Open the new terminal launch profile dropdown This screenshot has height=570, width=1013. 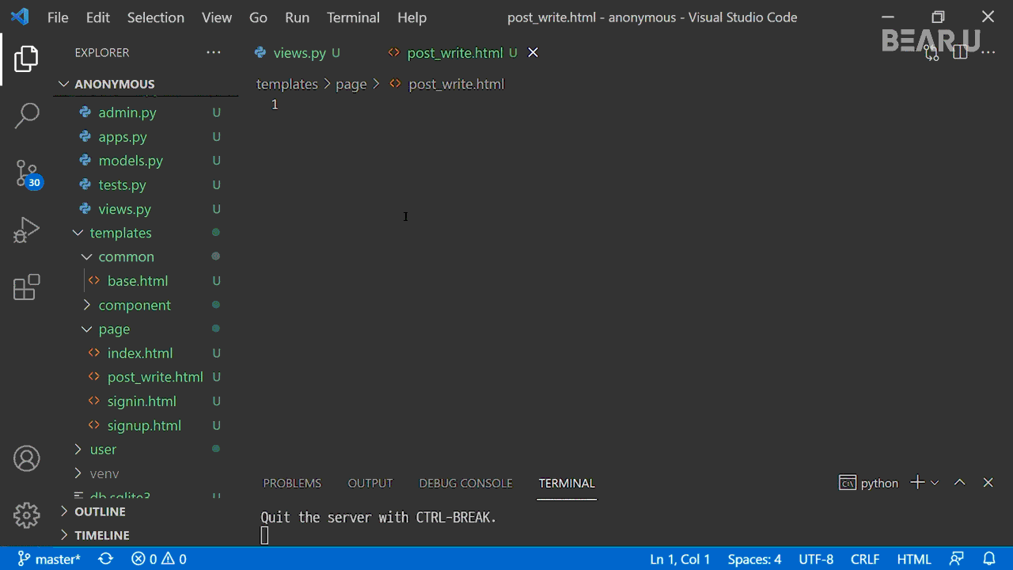[935, 482]
